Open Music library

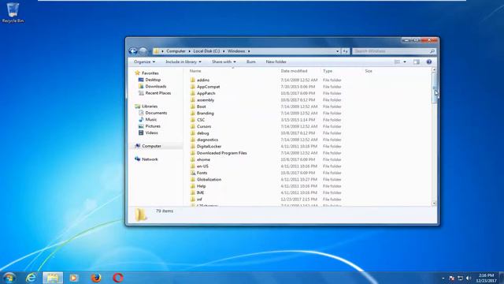pos(150,119)
